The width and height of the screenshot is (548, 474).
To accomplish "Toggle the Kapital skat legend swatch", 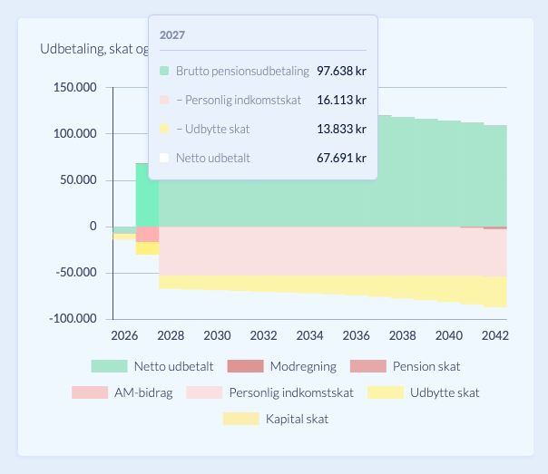I will click(241, 419).
